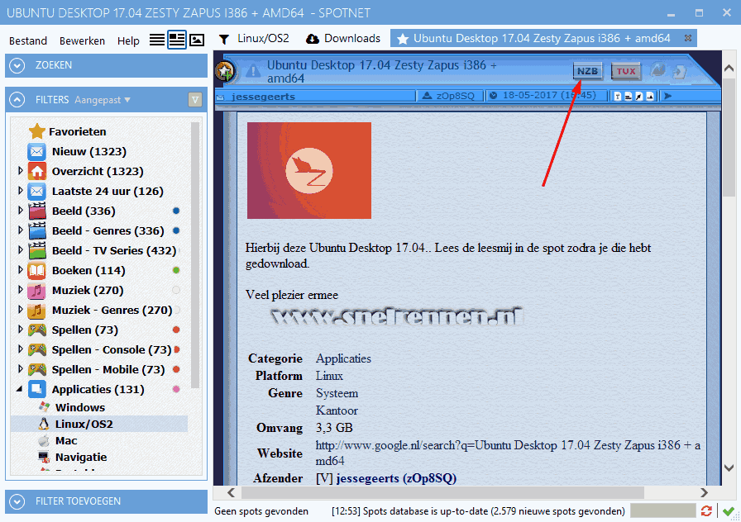Click the 18-05-2017 date field

tap(548, 95)
